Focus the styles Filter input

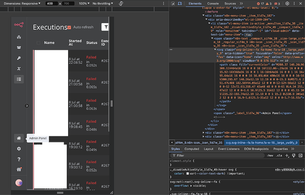click(x=217, y=156)
